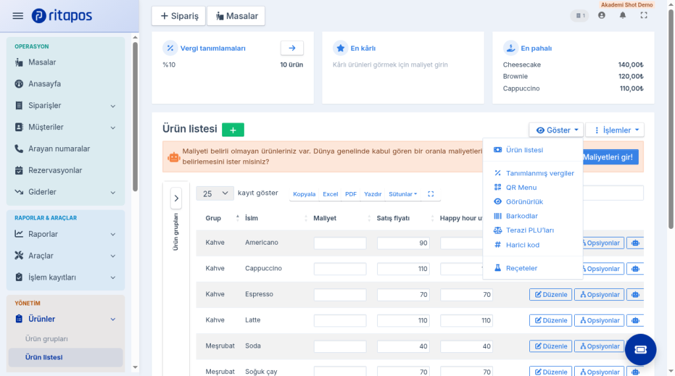Click the Maliyetleri gir! button
Screen dimensions: 675x376
click(x=608, y=157)
